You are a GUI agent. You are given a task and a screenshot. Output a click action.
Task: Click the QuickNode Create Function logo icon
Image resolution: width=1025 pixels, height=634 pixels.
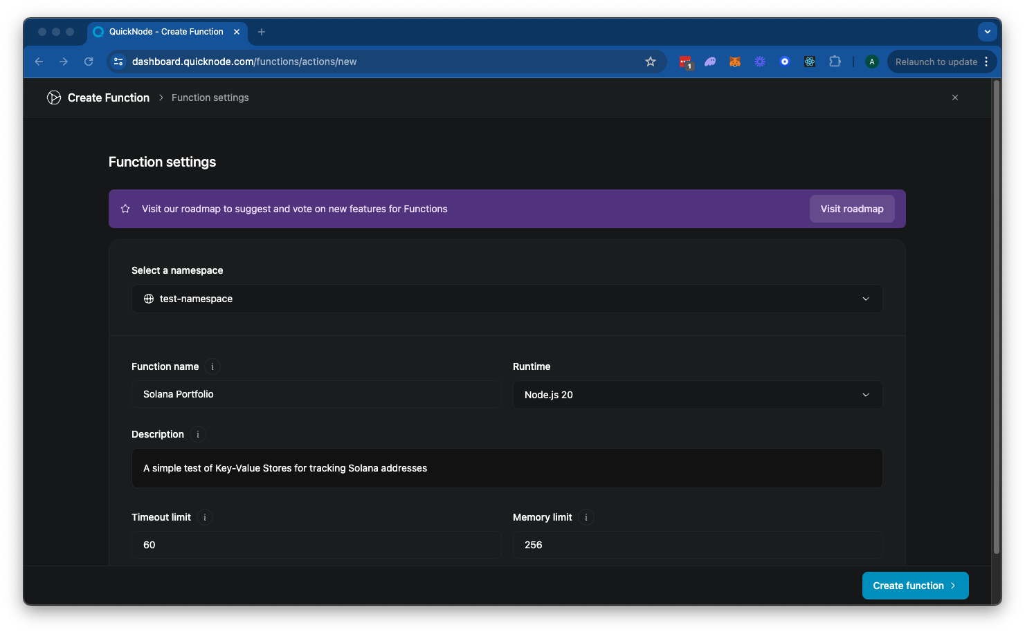pyautogui.click(x=54, y=97)
